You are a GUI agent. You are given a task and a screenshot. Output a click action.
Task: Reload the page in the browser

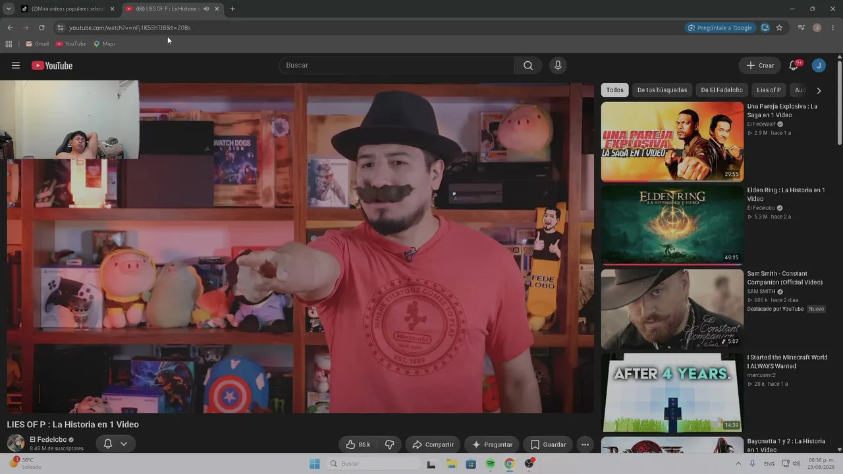[x=41, y=28]
